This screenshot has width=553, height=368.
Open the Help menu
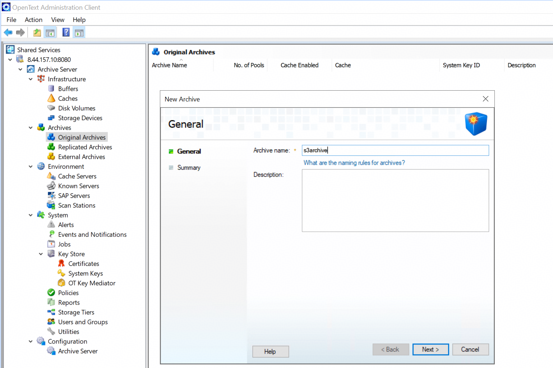tap(79, 20)
